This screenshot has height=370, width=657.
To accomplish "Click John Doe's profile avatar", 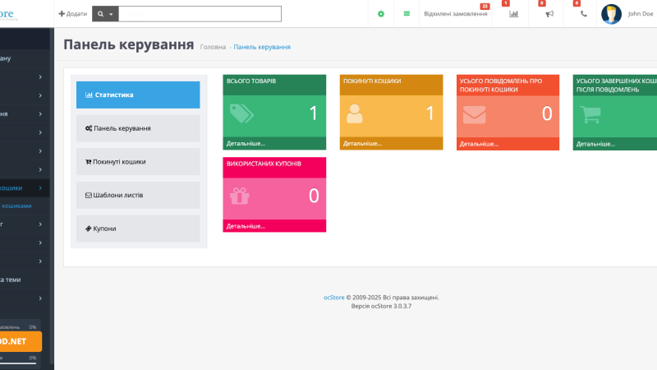I will (611, 14).
